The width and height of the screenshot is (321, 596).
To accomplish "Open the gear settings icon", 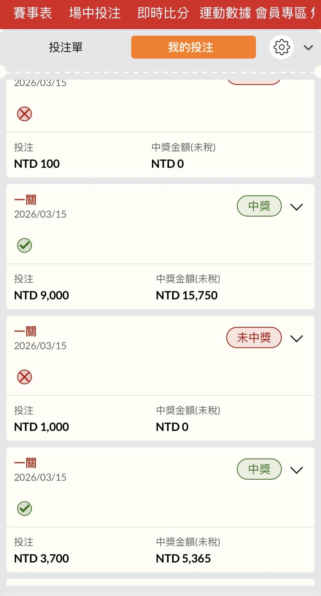I will coord(281,47).
